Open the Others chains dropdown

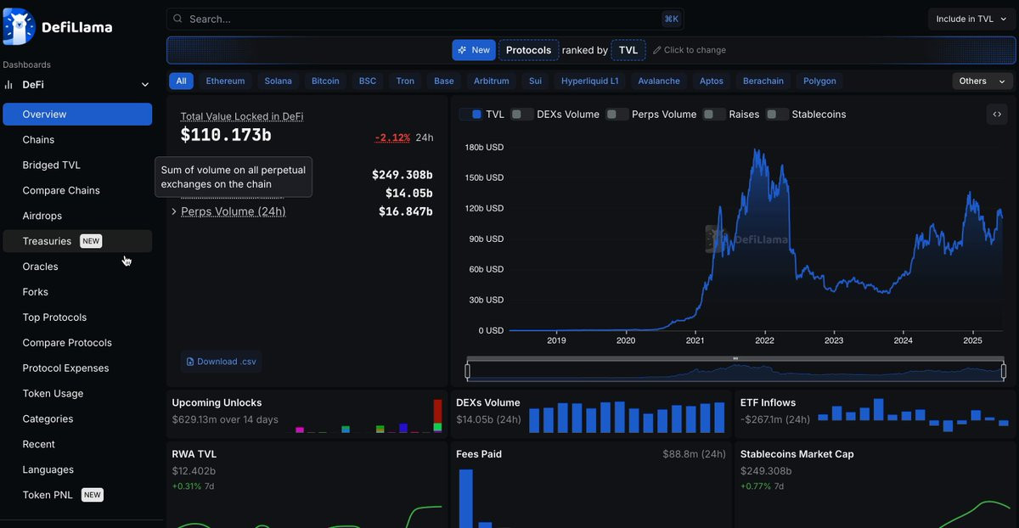coord(982,81)
